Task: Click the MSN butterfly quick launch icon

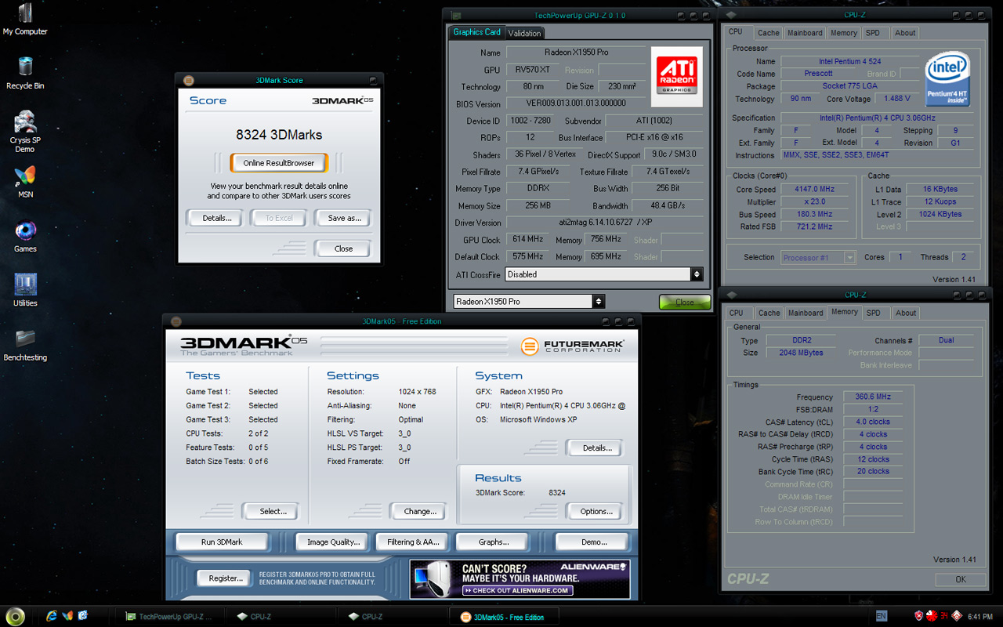Action: pos(67,616)
